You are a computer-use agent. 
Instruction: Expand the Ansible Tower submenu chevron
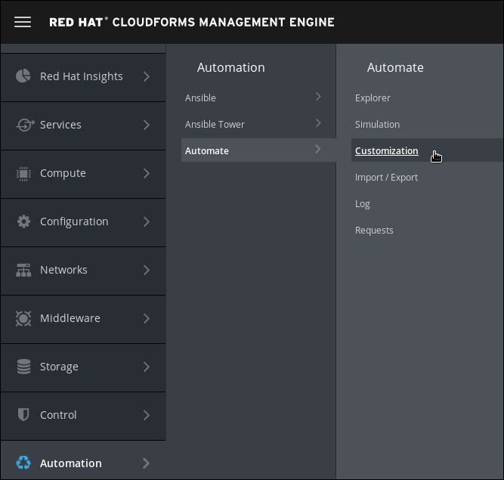[318, 122]
